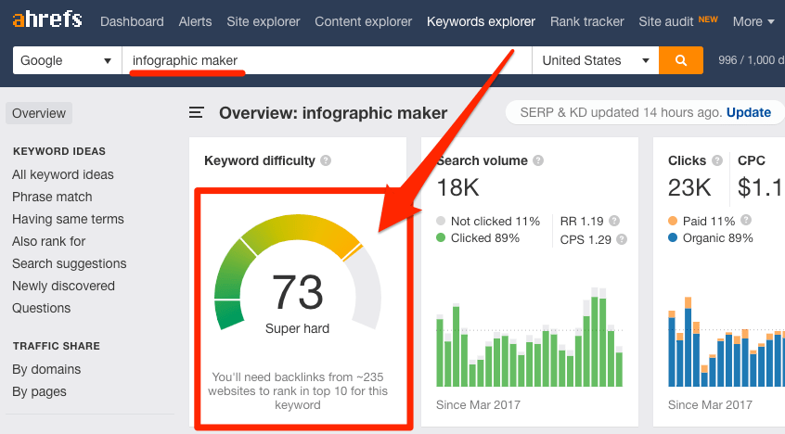Click the 18K search volume value
Viewport: 785px width, 434px height.
pyautogui.click(x=457, y=187)
